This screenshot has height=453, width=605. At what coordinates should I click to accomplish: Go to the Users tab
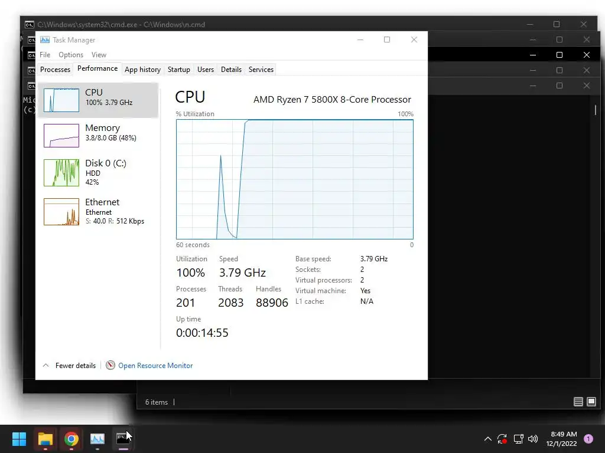(x=205, y=70)
